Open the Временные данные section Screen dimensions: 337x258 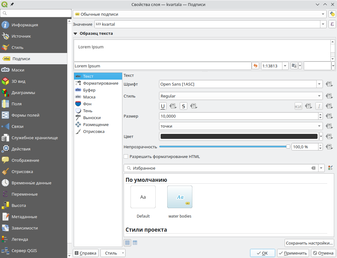[x=34, y=183]
